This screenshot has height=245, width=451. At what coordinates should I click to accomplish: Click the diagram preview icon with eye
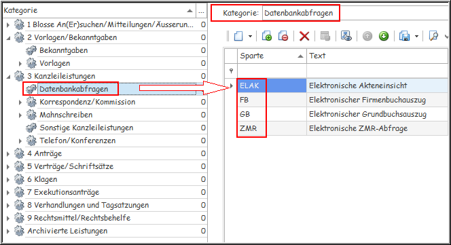point(346,36)
